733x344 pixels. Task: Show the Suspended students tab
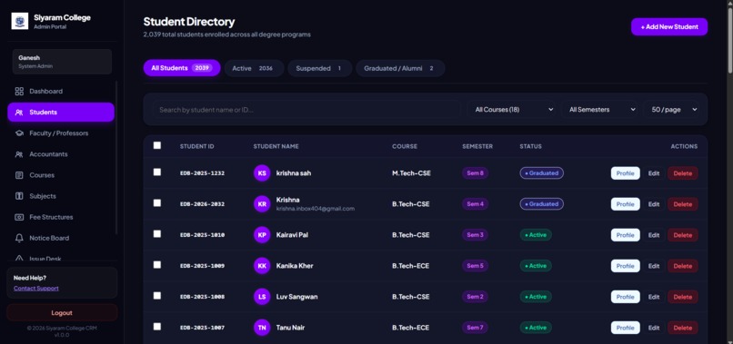[320, 68]
